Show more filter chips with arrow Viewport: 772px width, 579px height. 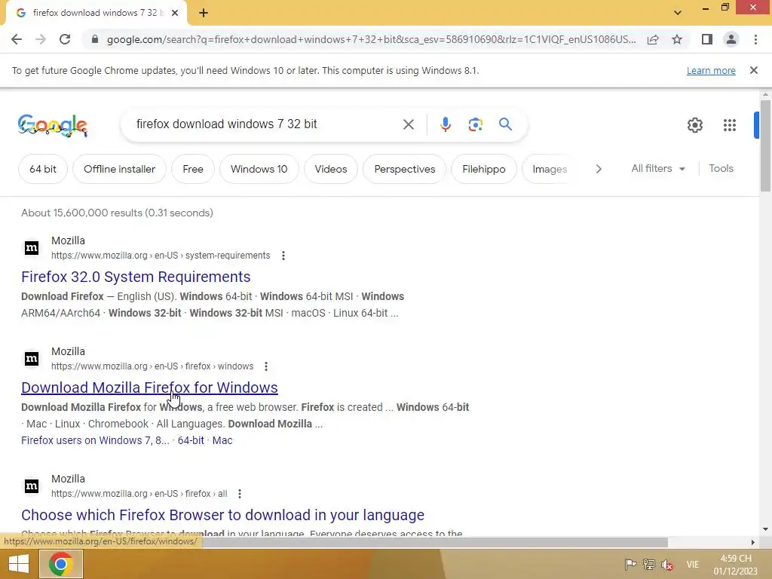coord(599,169)
